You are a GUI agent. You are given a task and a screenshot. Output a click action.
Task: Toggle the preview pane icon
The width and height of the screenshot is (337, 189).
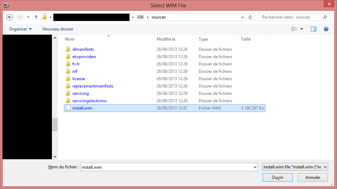(x=313, y=29)
